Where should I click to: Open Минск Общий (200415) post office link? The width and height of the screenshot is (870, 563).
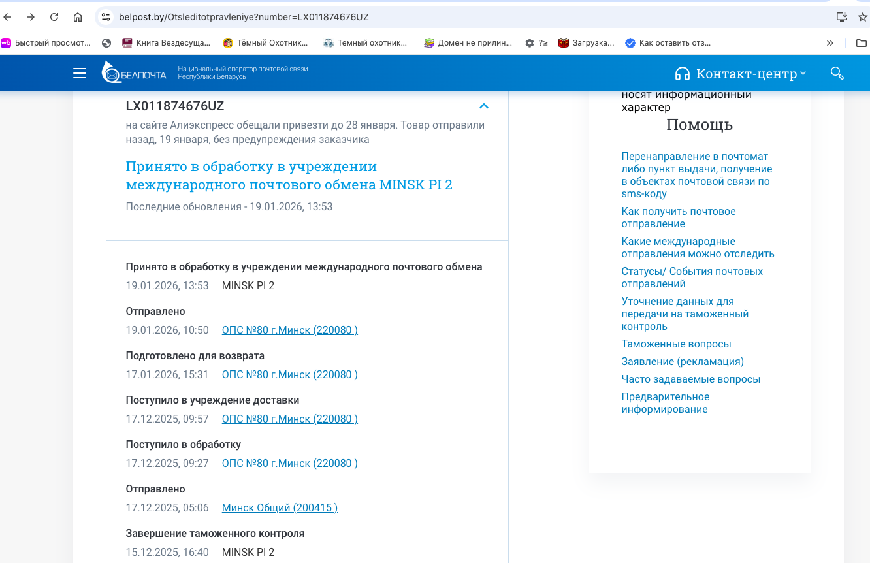(x=280, y=507)
